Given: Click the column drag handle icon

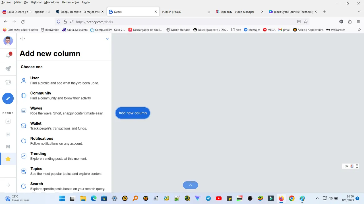Looking at the screenshot, I should coord(22,39).
